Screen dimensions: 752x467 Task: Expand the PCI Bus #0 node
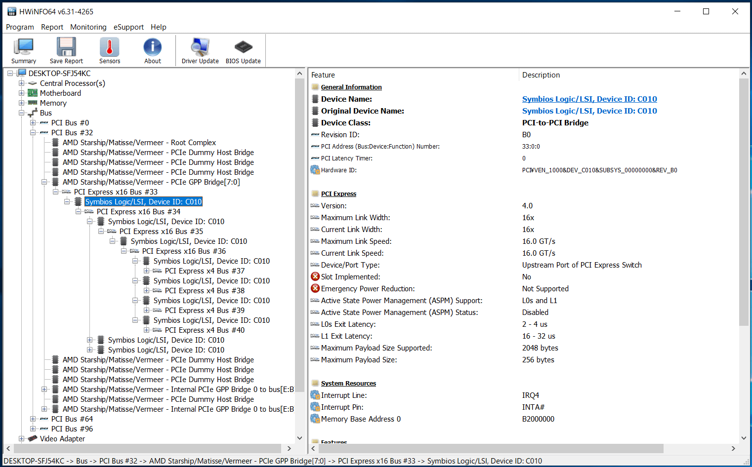(x=33, y=122)
